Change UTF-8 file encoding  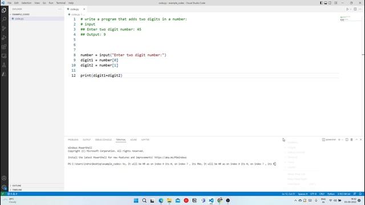pyautogui.click(x=313, y=194)
